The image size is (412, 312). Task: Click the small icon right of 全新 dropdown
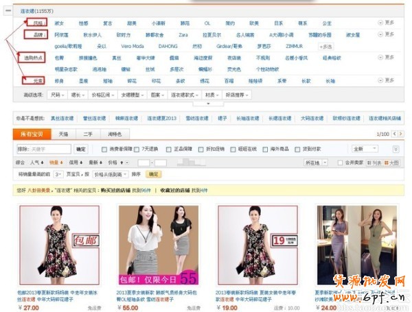[x=396, y=149]
